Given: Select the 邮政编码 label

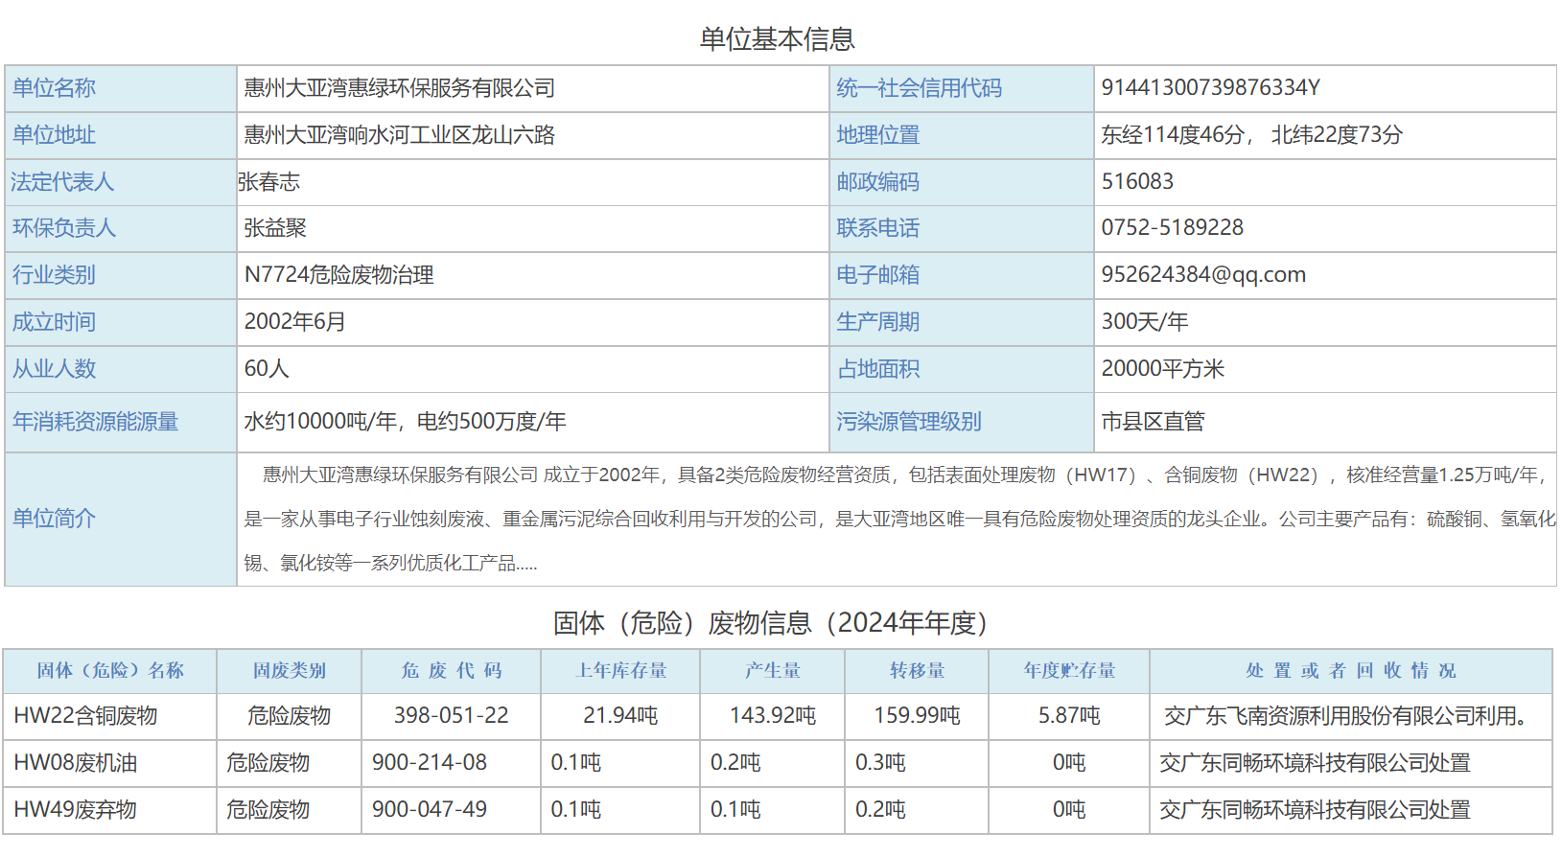Looking at the screenshot, I should point(877,182).
